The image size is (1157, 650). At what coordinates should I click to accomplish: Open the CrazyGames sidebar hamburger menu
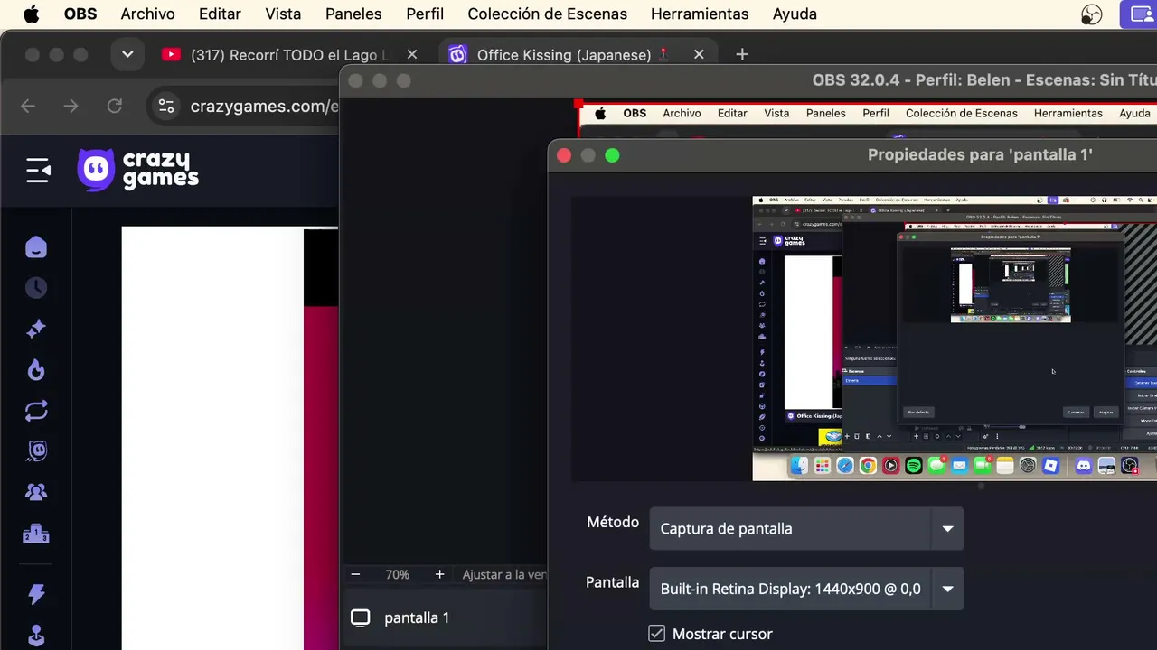point(38,170)
